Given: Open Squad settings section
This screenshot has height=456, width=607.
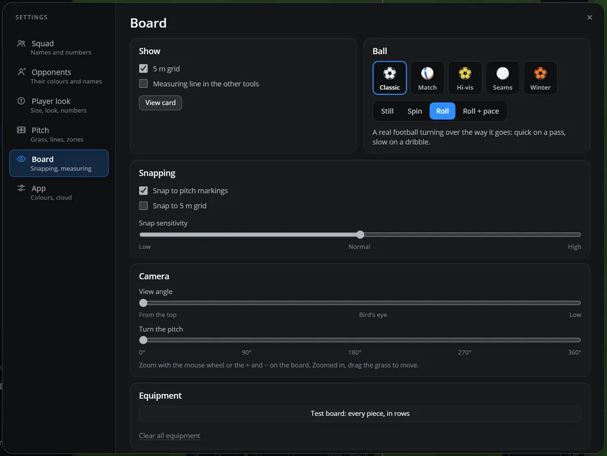Looking at the screenshot, I should 59,47.
